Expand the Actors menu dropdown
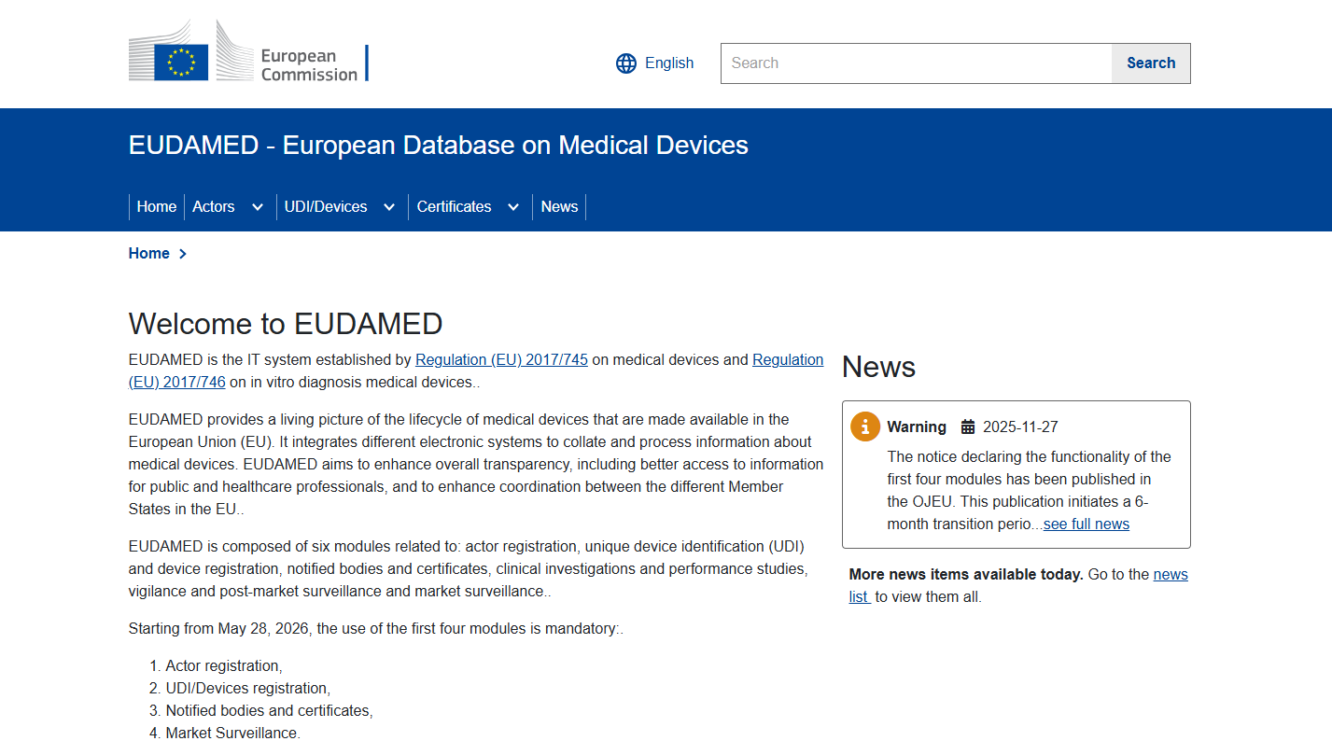The height and width of the screenshot is (755, 1332). pos(258,207)
